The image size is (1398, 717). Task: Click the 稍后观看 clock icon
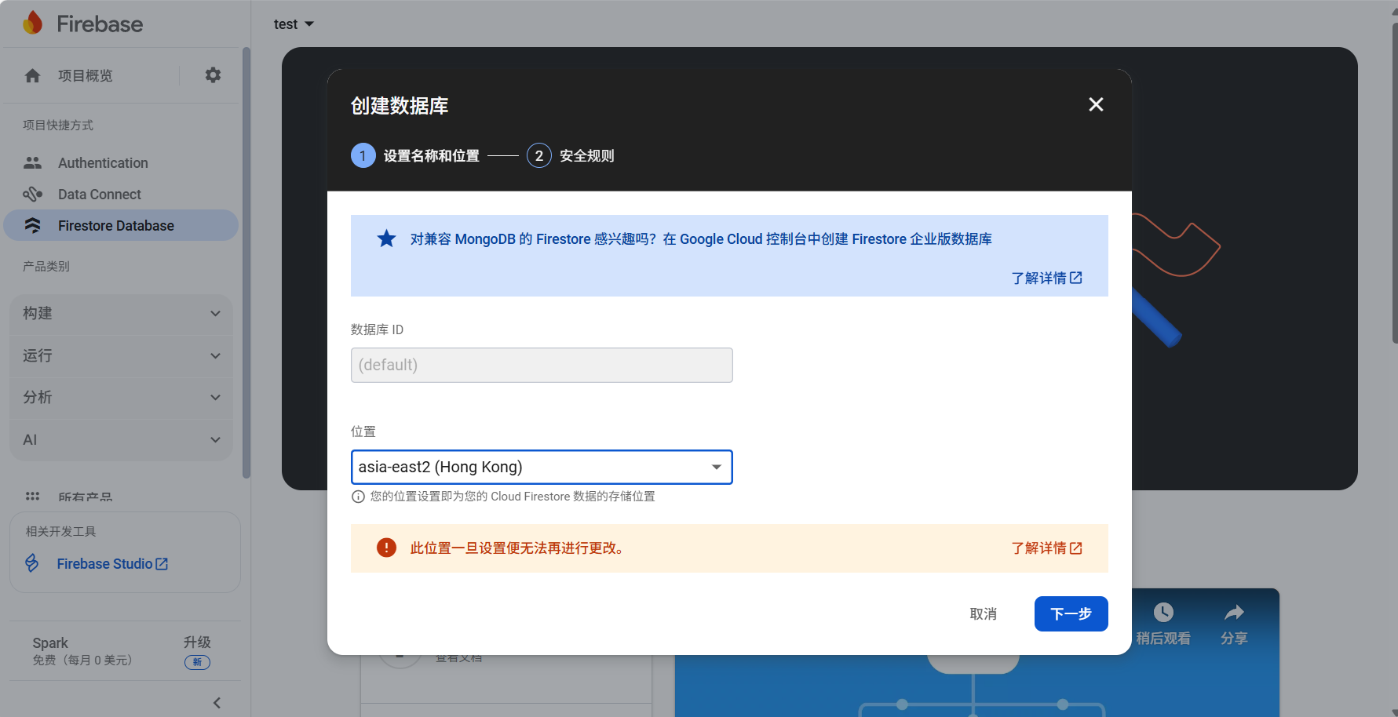pos(1163,612)
